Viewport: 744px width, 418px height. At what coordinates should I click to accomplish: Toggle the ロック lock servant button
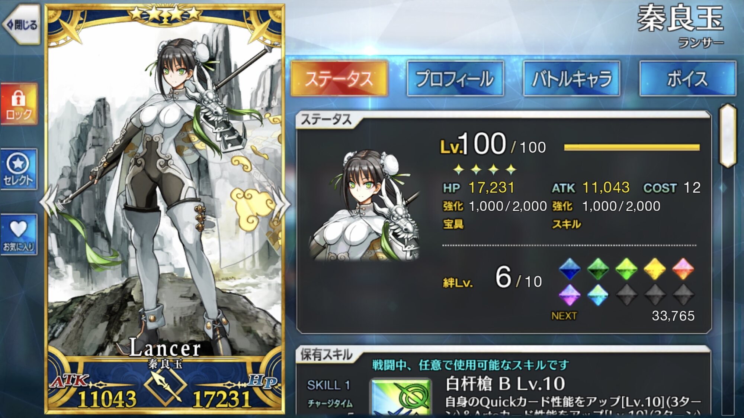click(19, 104)
